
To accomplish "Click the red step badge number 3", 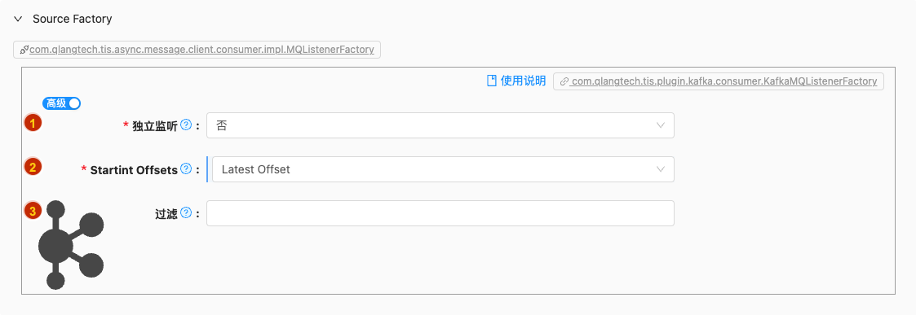I will pos(33,211).
